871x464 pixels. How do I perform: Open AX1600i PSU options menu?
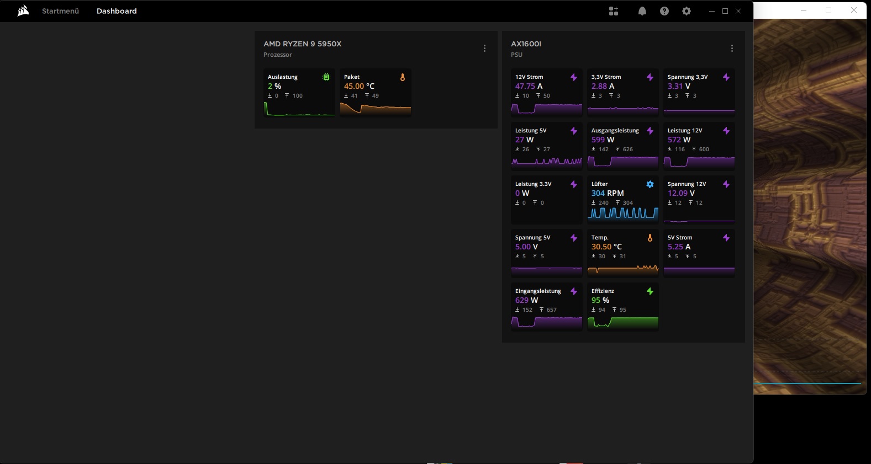(732, 49)
